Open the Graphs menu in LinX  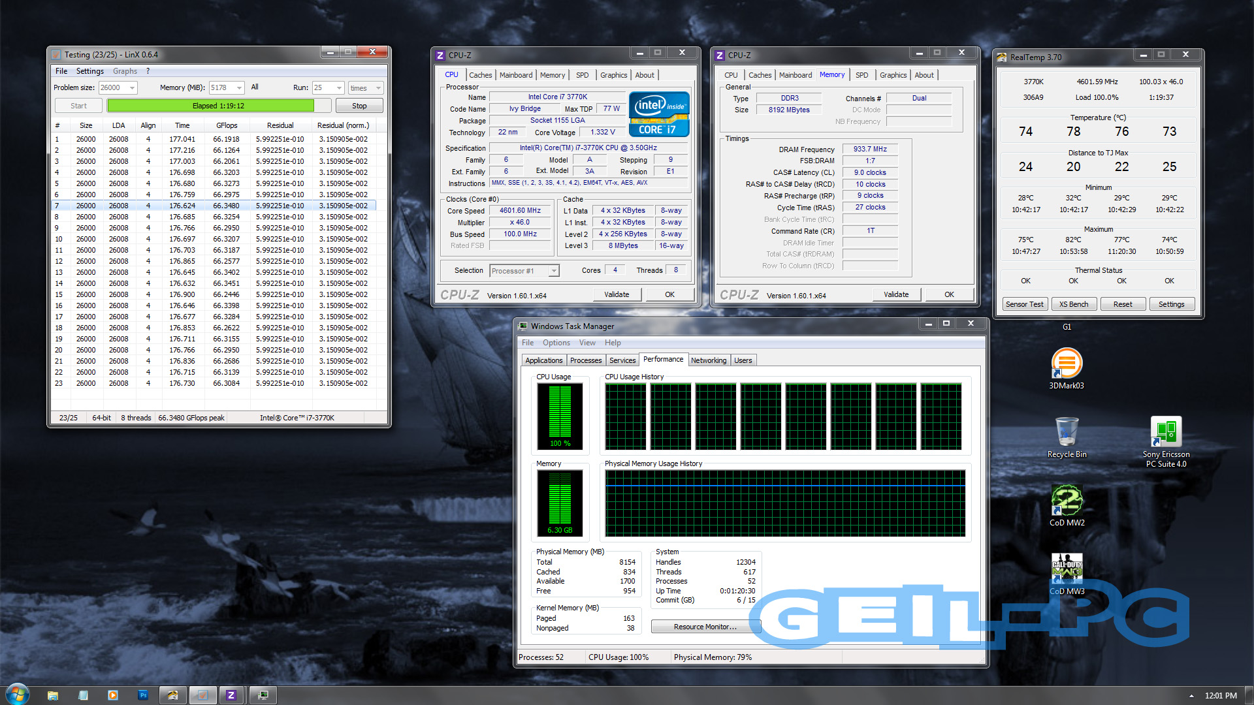click(125, 71)
